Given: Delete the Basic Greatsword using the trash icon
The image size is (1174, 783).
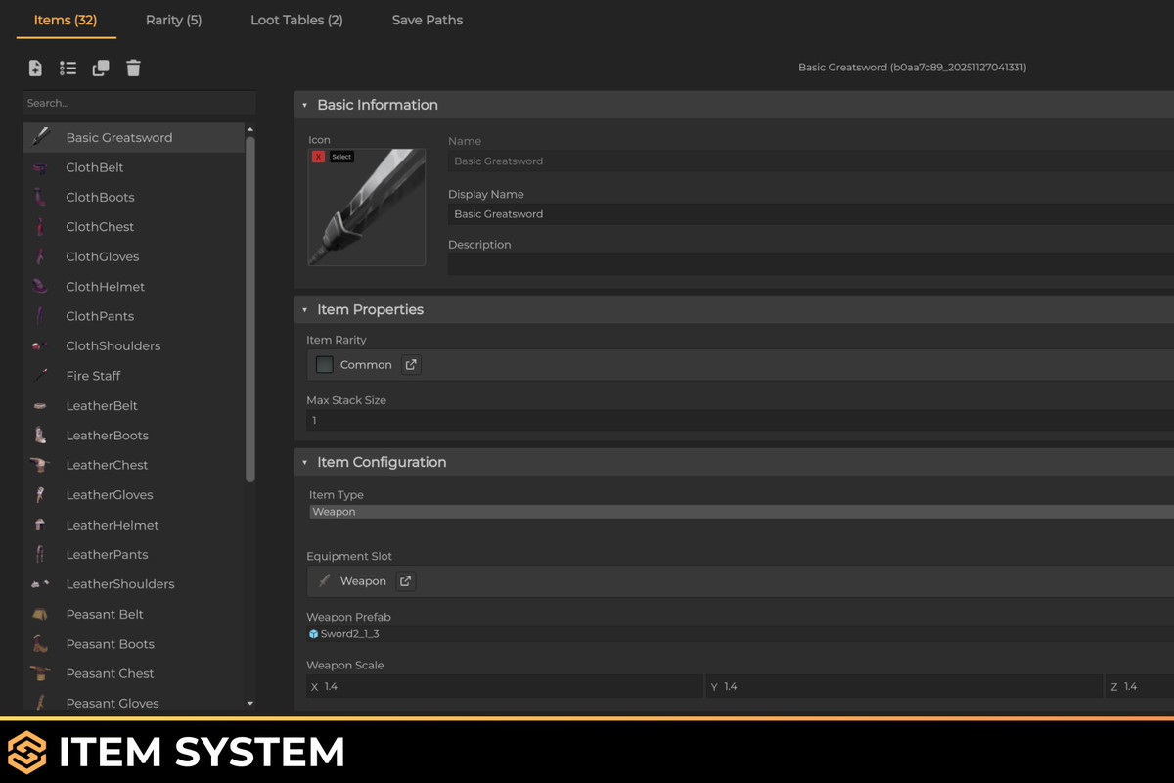Looking at the screenshot, I should coord(133,69).
